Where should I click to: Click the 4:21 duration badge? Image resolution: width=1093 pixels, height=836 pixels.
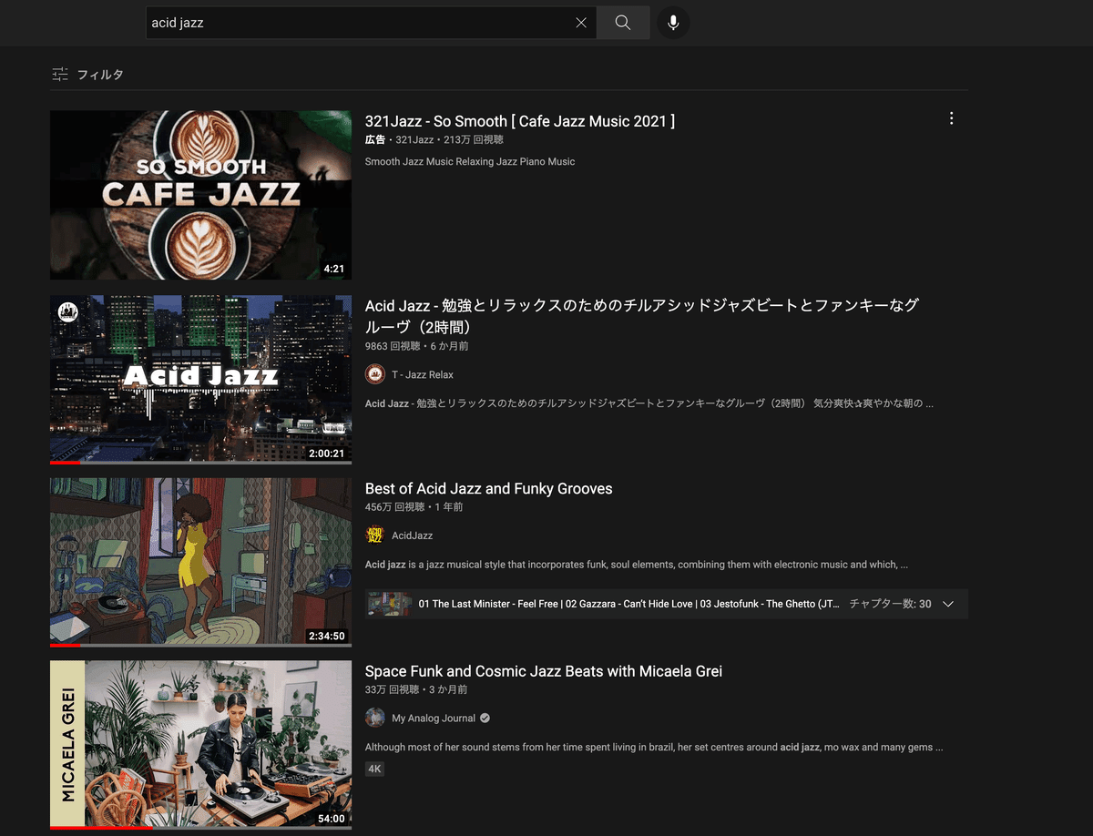click(333, 270)
